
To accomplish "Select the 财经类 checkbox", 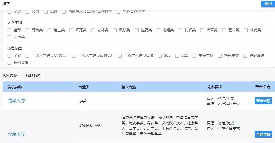I will pyautogui.click(x=159, y=30).
